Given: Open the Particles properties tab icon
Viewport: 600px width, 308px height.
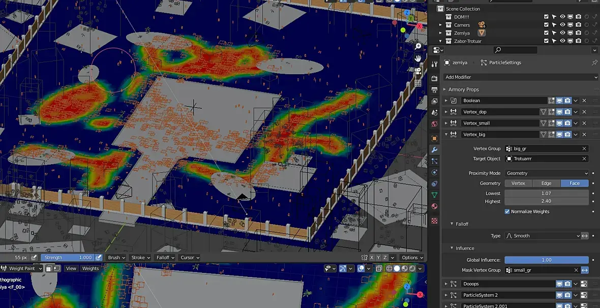Looking at the screenshot, I should pos(434,161).
